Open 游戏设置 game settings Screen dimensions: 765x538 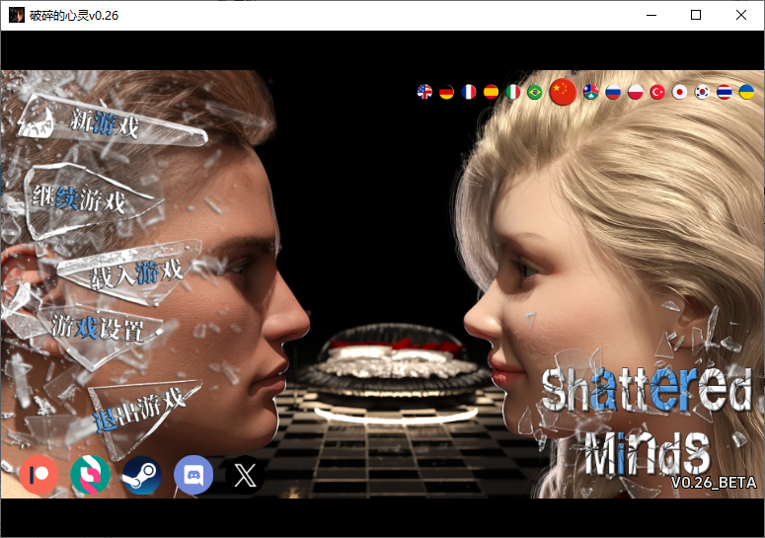(98, 328)
